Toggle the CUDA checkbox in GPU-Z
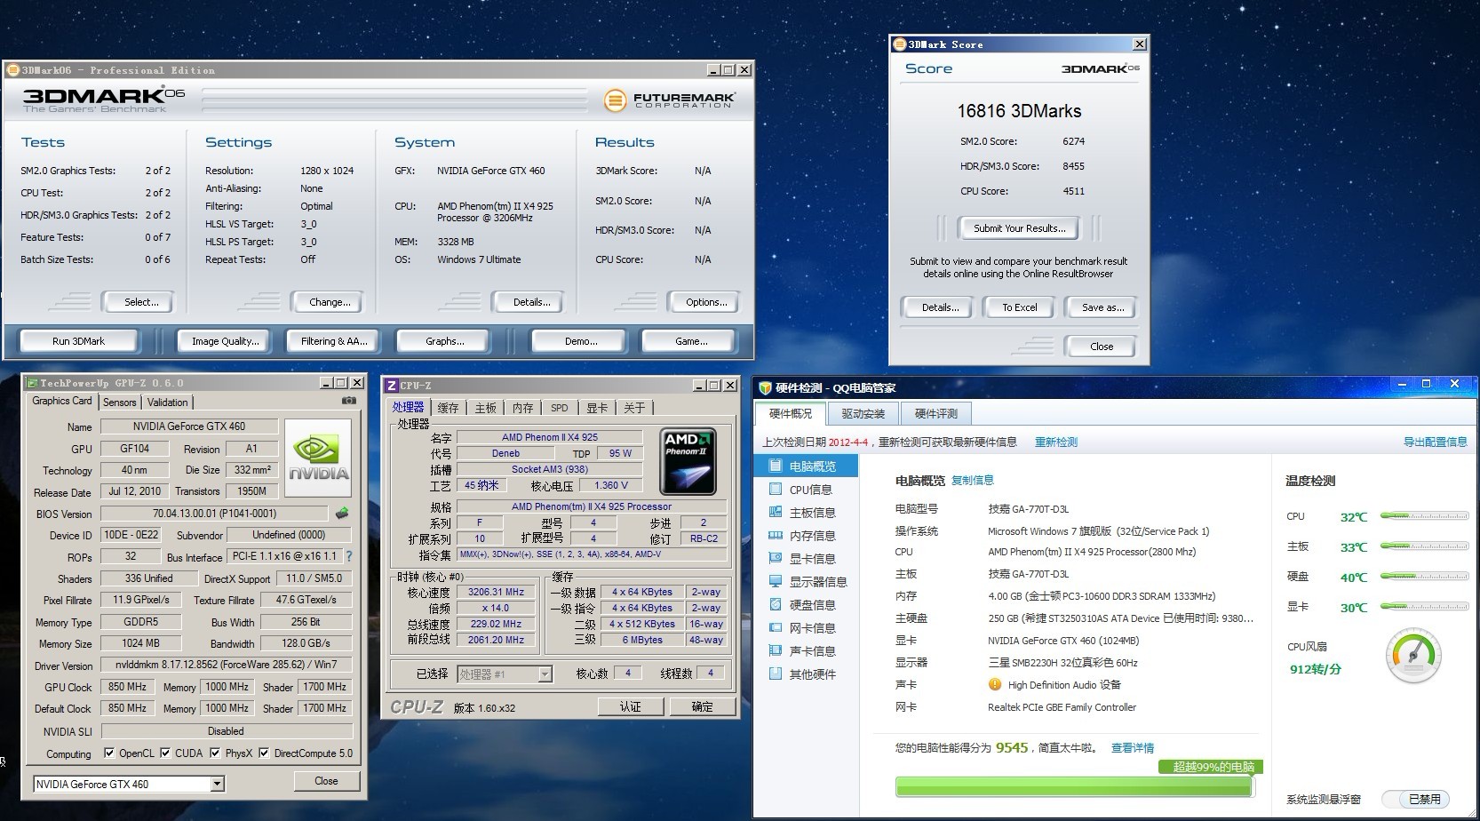This screenshot has width=1480, height=821. pyautogui.click(x=165, y=753)
